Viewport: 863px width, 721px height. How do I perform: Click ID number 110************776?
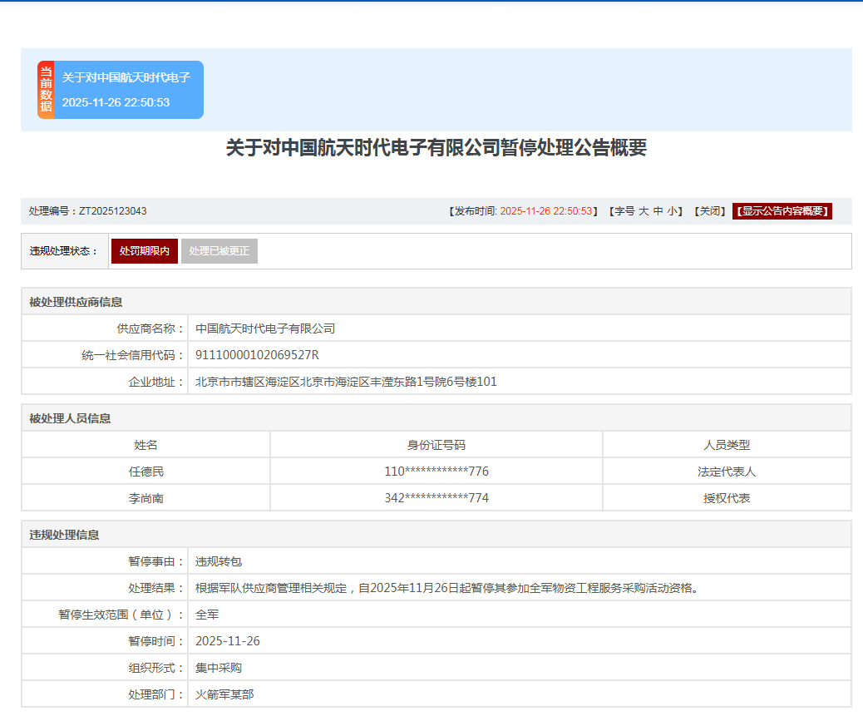[436, 472]
